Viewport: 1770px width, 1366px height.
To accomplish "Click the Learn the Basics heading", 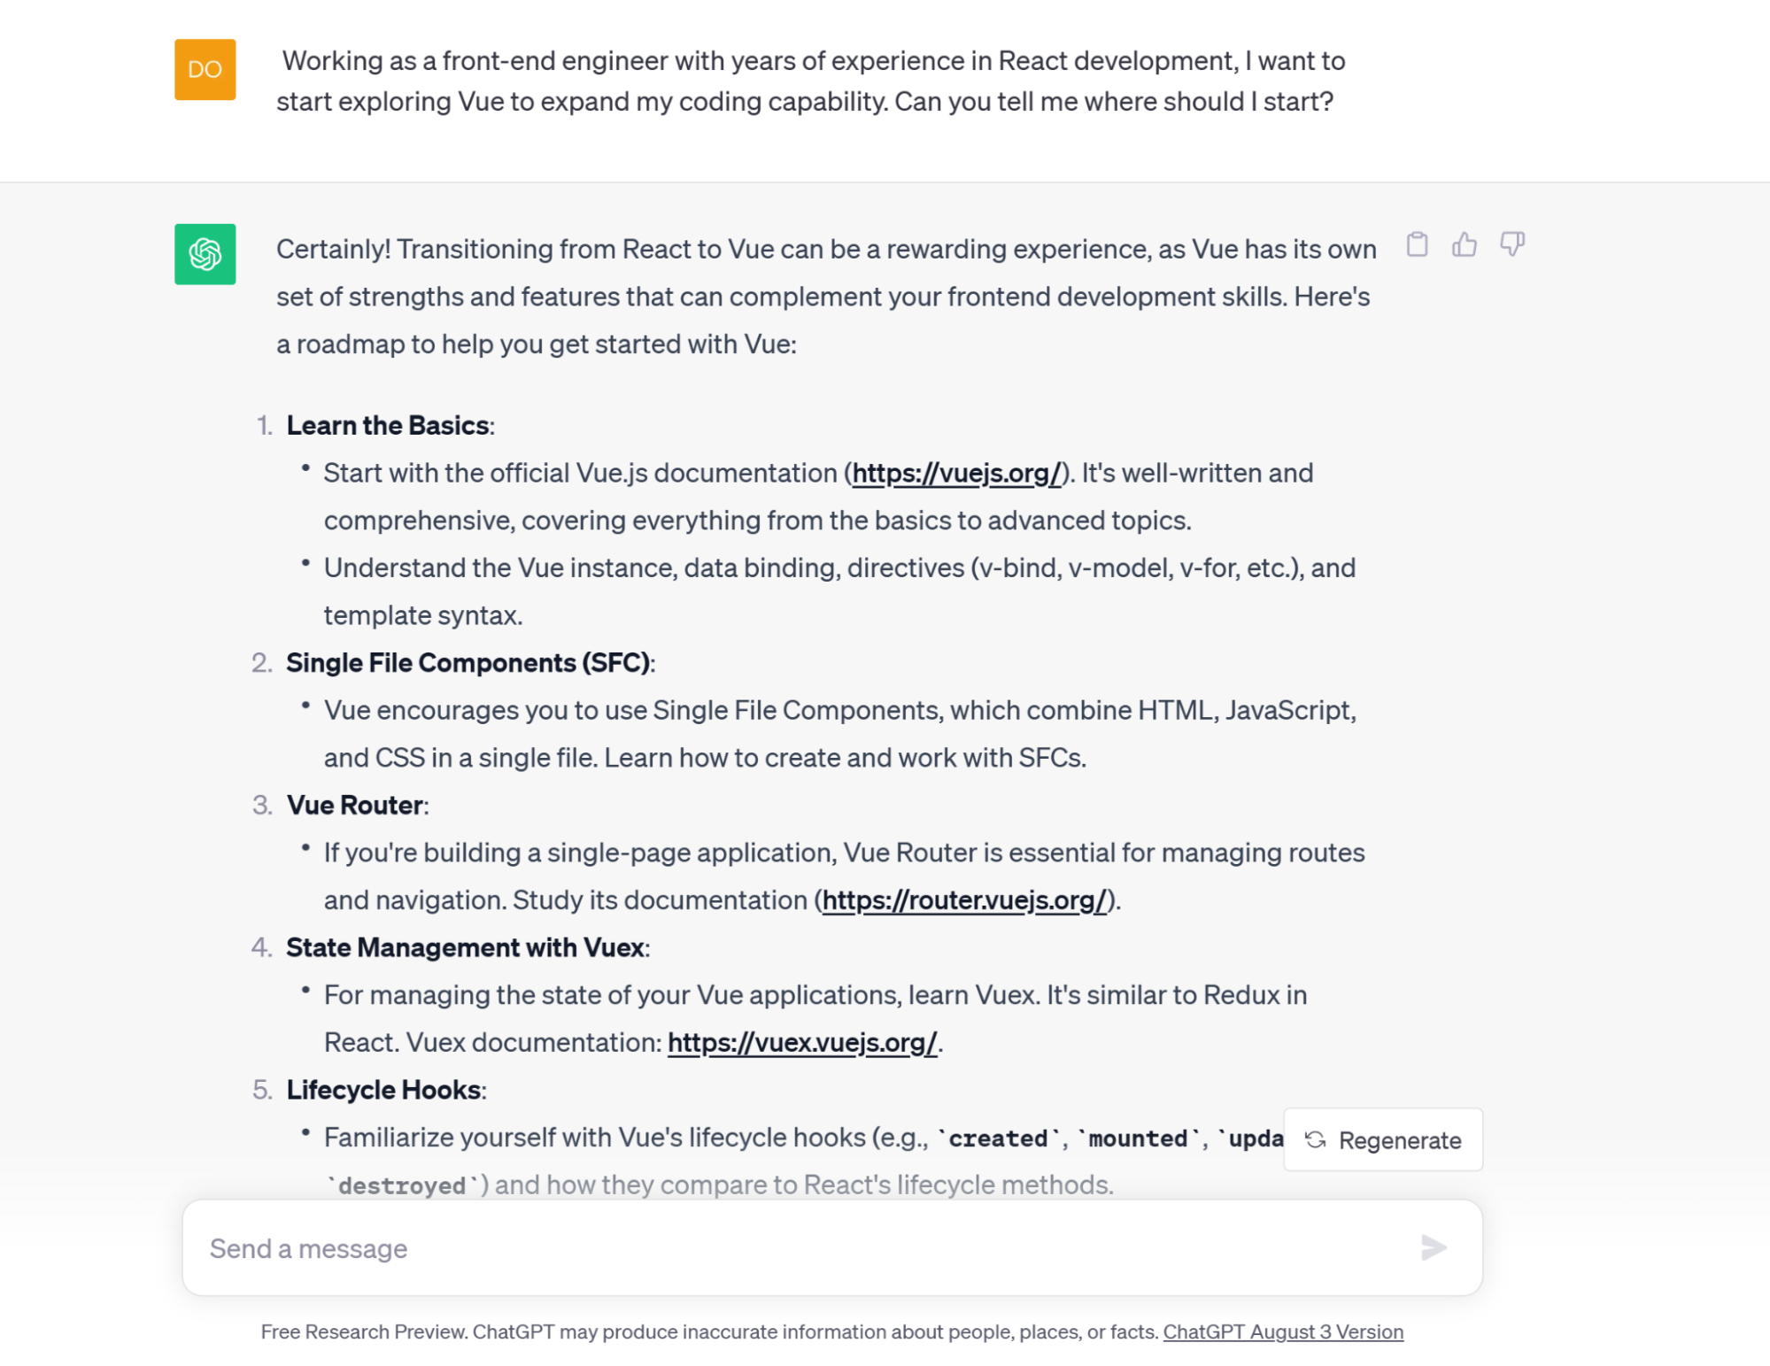I will point(388,425).
